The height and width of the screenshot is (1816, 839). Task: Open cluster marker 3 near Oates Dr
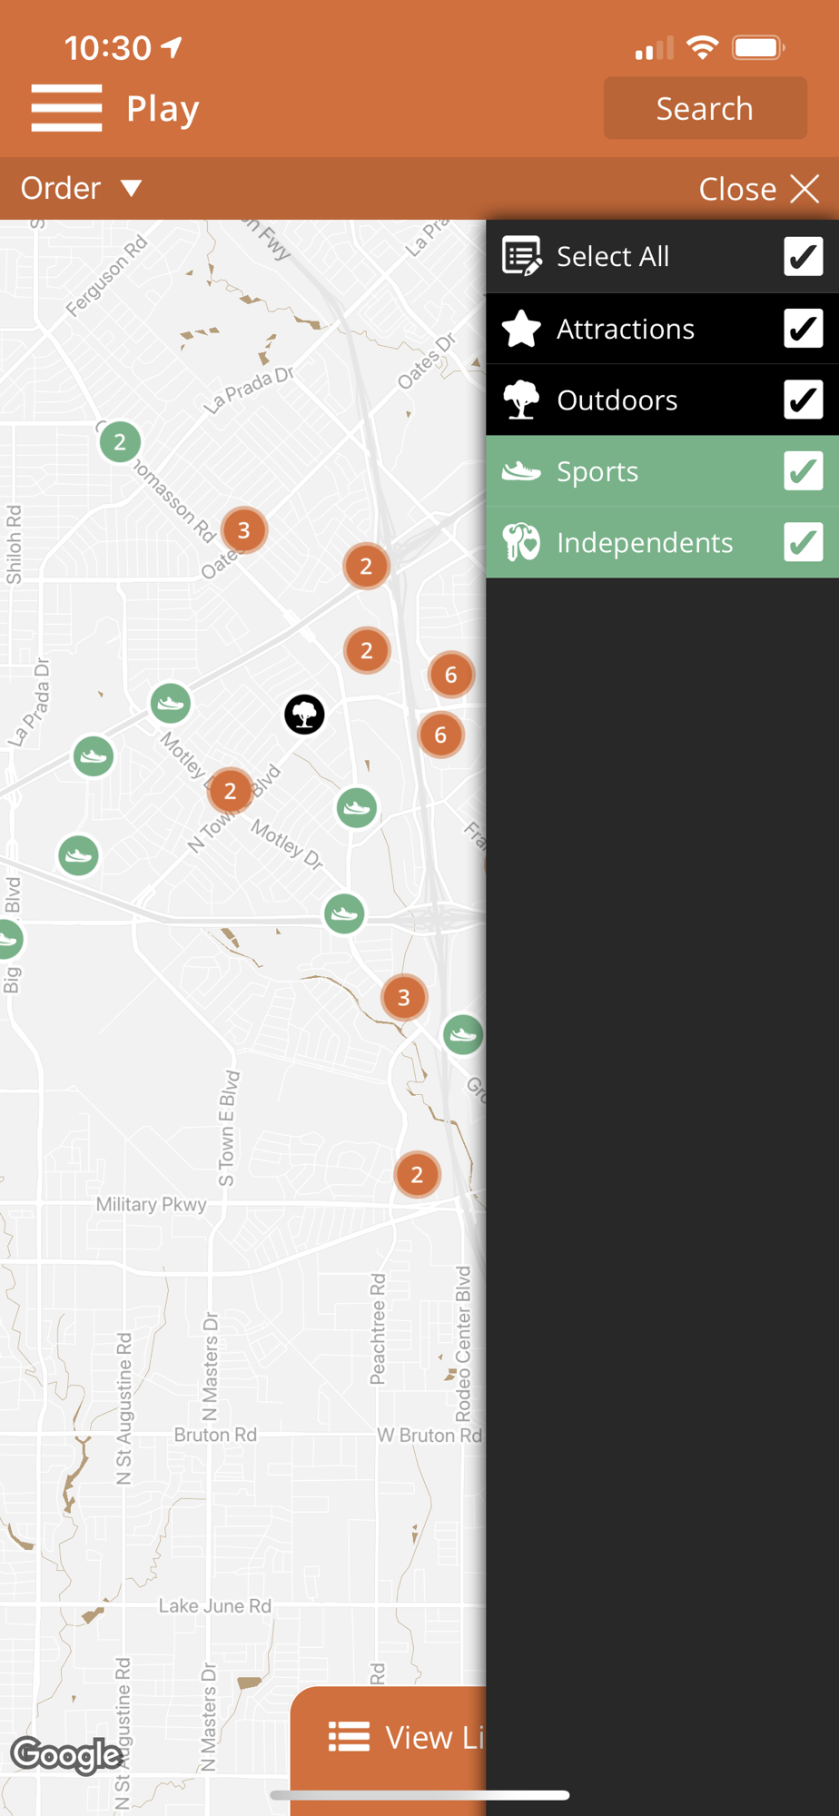(x=243, y=530)
